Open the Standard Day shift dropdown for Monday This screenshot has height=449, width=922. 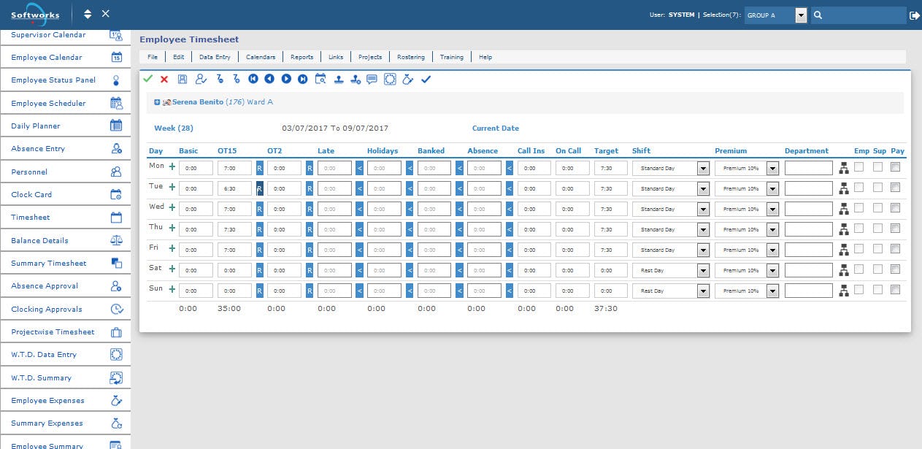[x=702, y=167]
